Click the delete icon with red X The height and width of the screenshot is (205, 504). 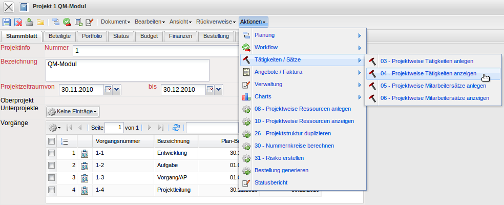(x=18, y=22)
